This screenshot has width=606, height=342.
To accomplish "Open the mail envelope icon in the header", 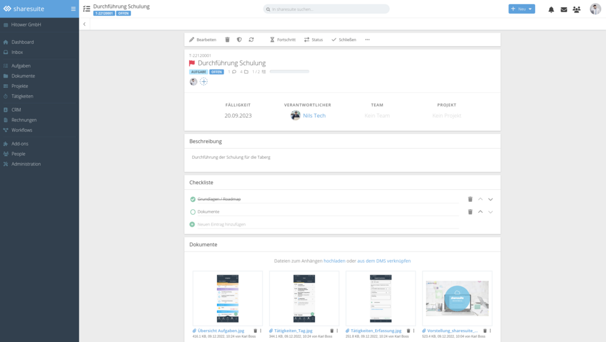I will (564, 10).
